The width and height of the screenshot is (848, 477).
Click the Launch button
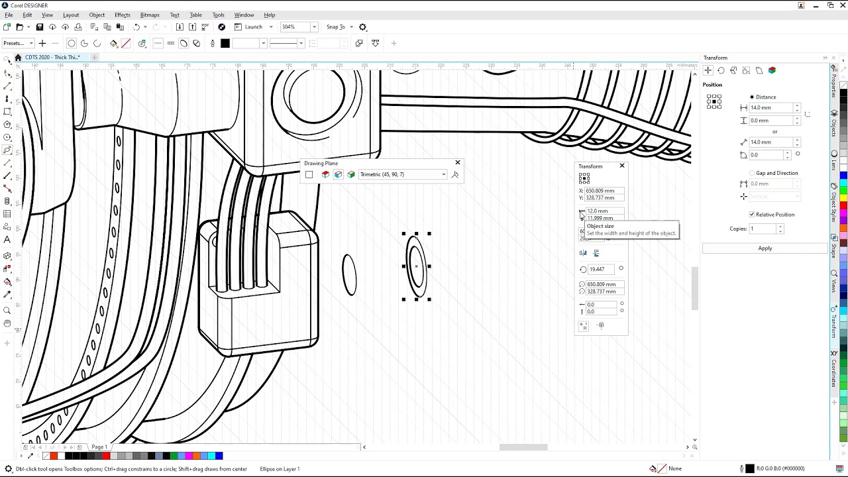point(253,27)
